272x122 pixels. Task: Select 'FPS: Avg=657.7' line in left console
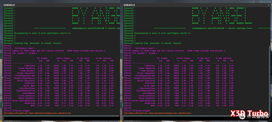(x=25, y=53)
